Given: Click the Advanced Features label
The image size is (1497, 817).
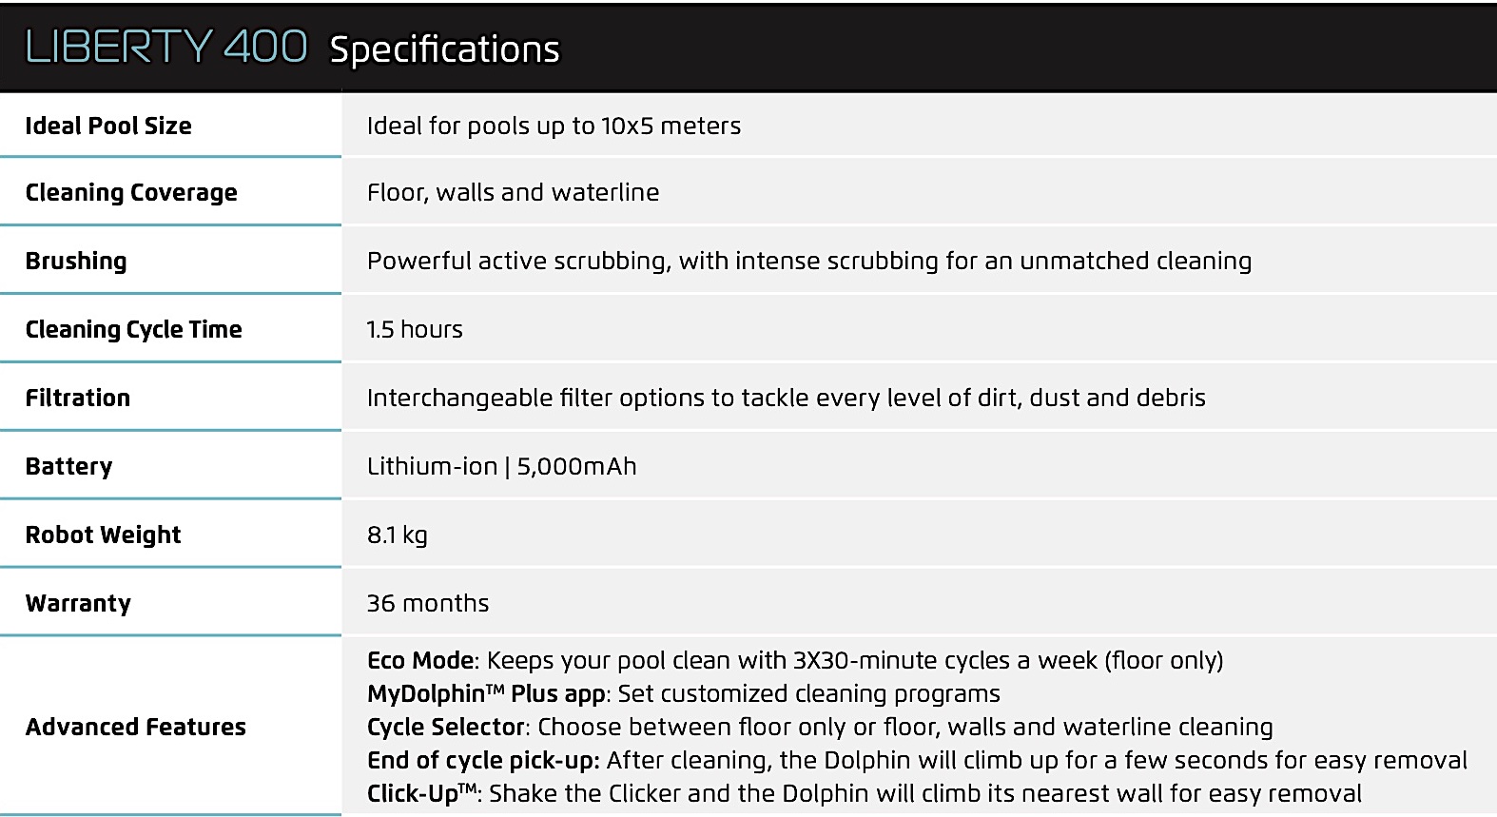Looking at the screenshot, I should coord(135,727).
